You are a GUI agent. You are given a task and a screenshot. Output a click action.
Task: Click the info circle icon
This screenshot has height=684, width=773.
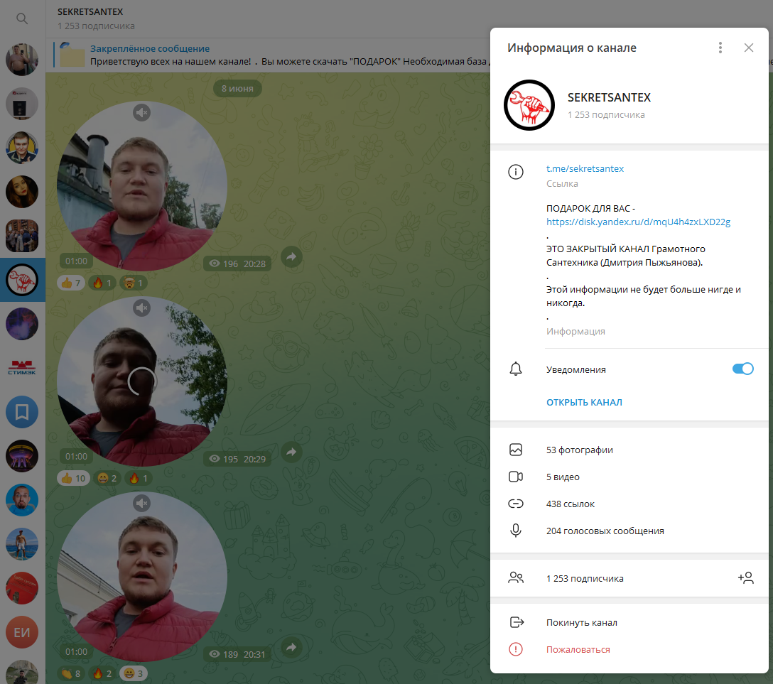tap(516, 172)
